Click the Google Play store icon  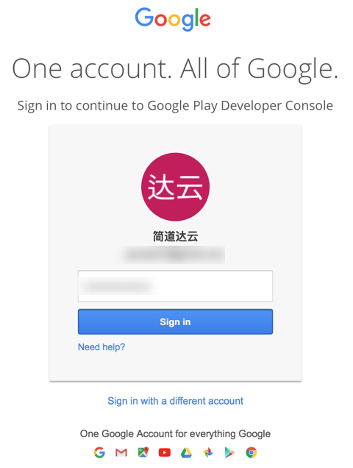[229, 453]
